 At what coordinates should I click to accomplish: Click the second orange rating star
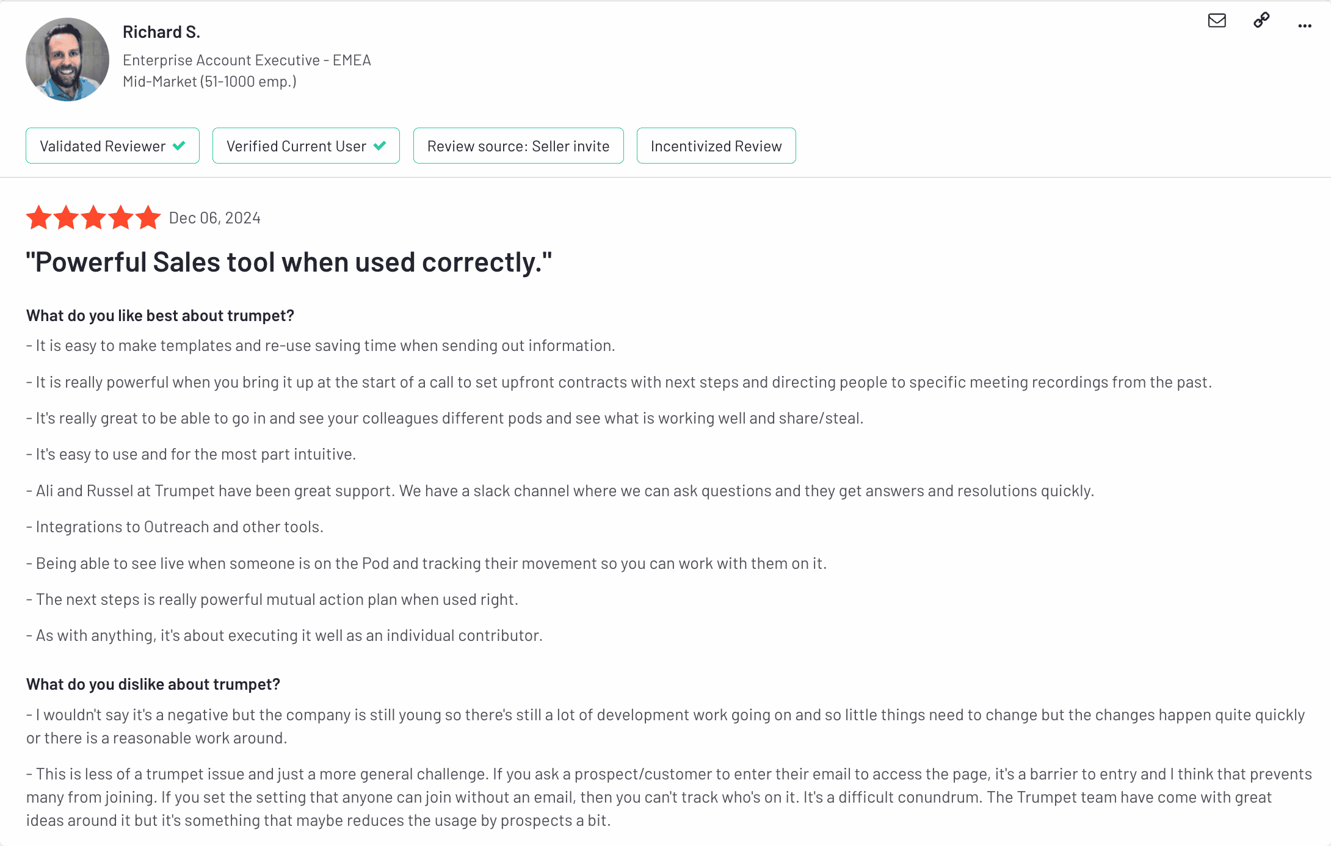[x=66, y=217]
